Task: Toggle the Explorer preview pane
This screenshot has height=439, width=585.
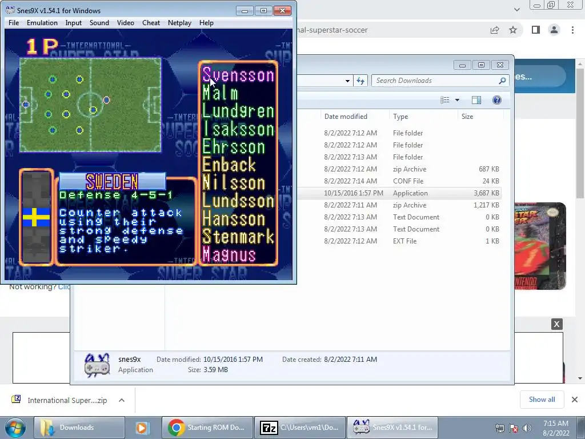Action: (x=476, y=100)
